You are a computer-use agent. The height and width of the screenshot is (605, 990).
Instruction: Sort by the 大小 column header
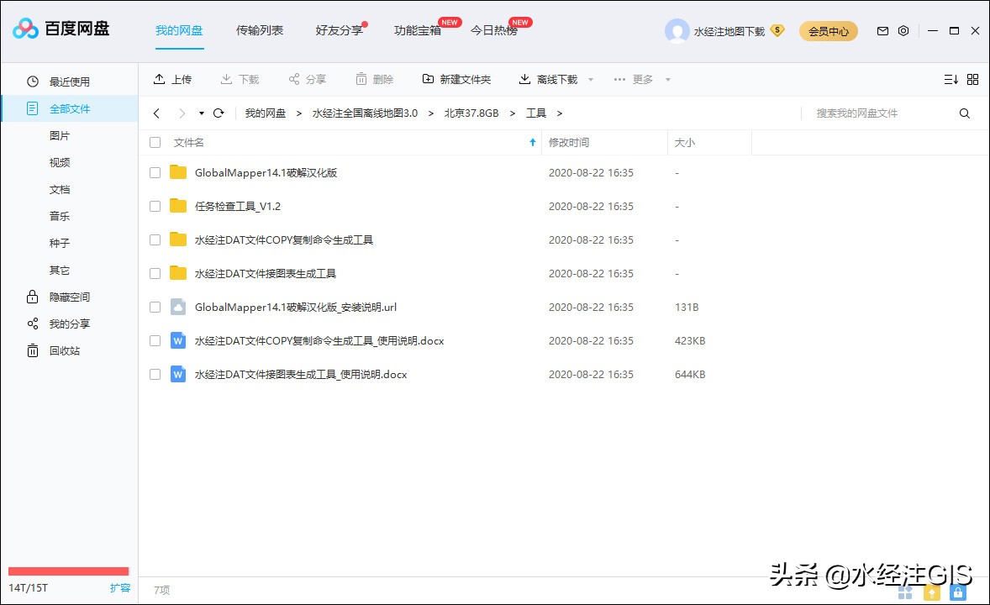point(684,143)
